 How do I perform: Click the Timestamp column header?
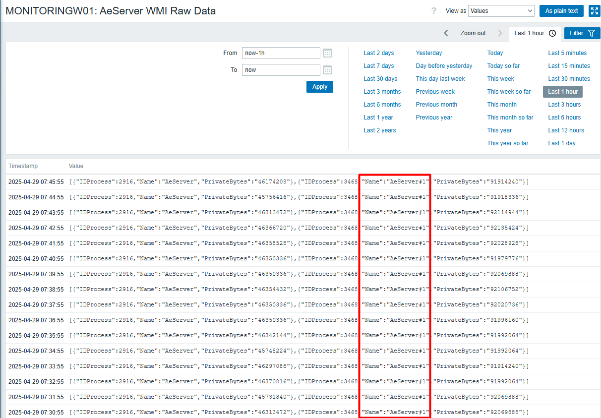pos(22,166)
